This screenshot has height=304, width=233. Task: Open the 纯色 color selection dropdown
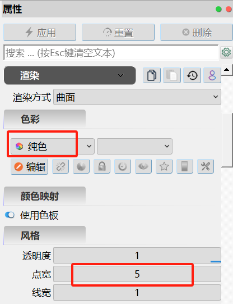point(53,146)
